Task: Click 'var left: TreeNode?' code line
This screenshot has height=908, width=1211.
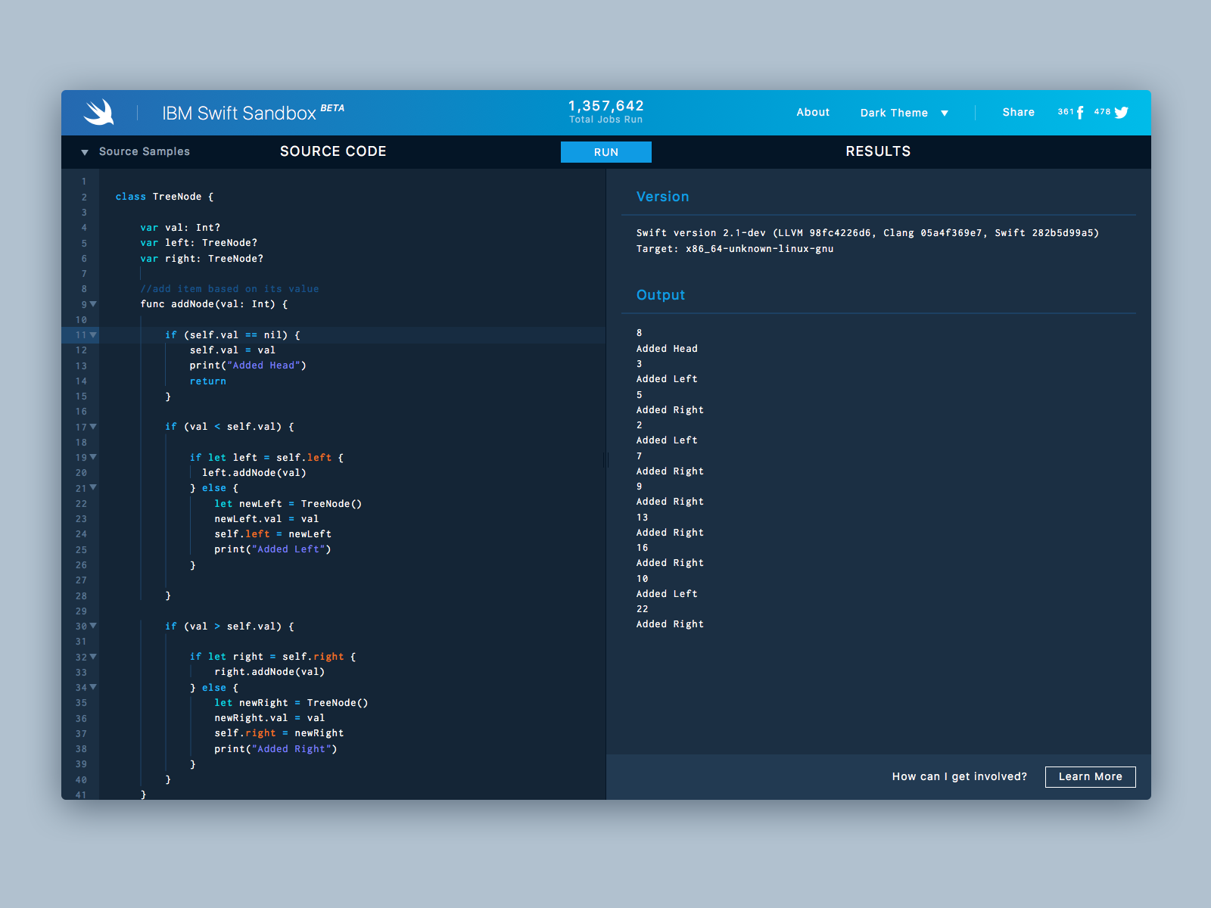Action: tap(198, 243)
